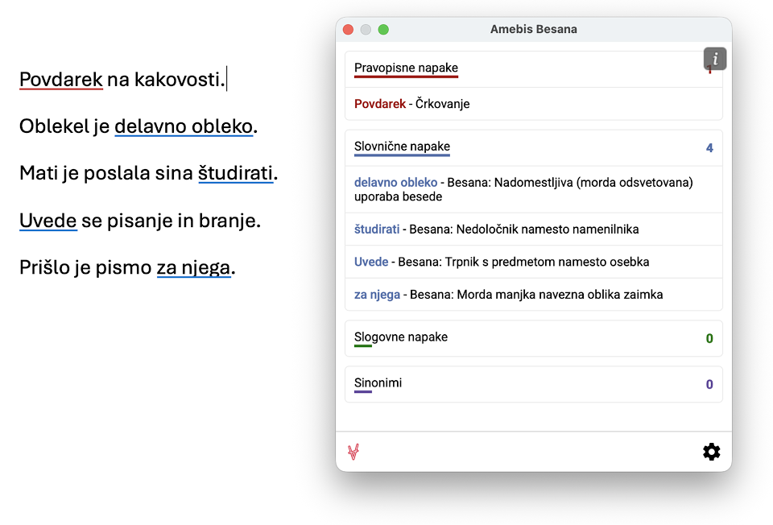The image size is (773, 525).
Task: Click the grammar error count 4
Action: click(x=709, y=148)
